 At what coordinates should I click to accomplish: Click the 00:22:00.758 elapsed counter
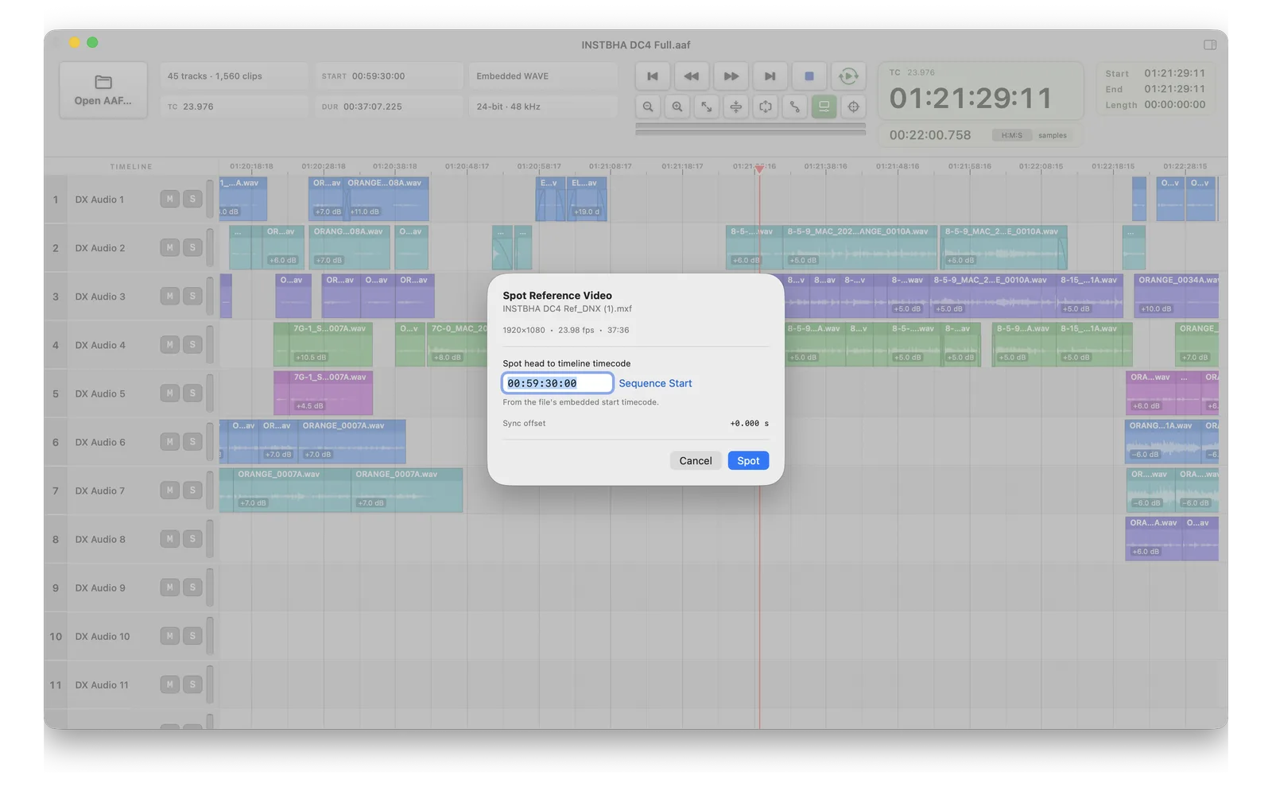click(930, 135)
